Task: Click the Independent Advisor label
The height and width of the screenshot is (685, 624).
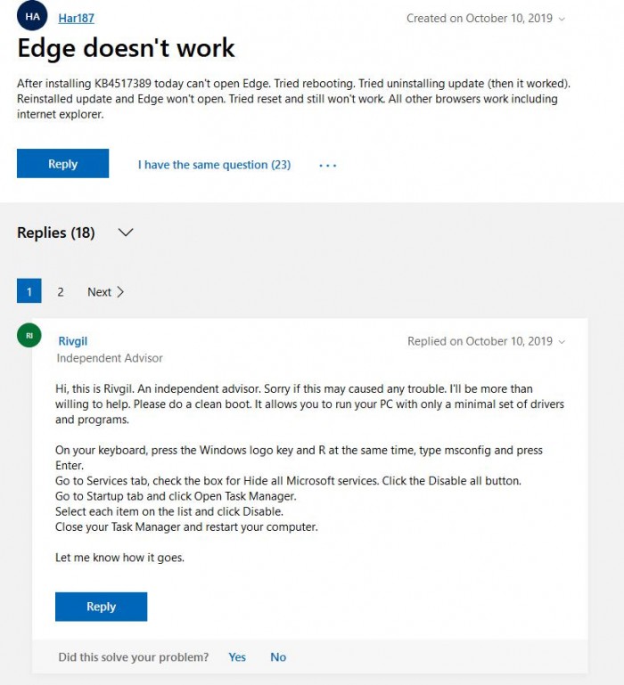Action: pos(110,358)
